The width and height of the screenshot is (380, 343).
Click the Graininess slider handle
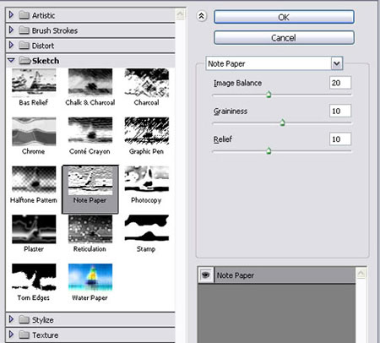click(282, 122)
